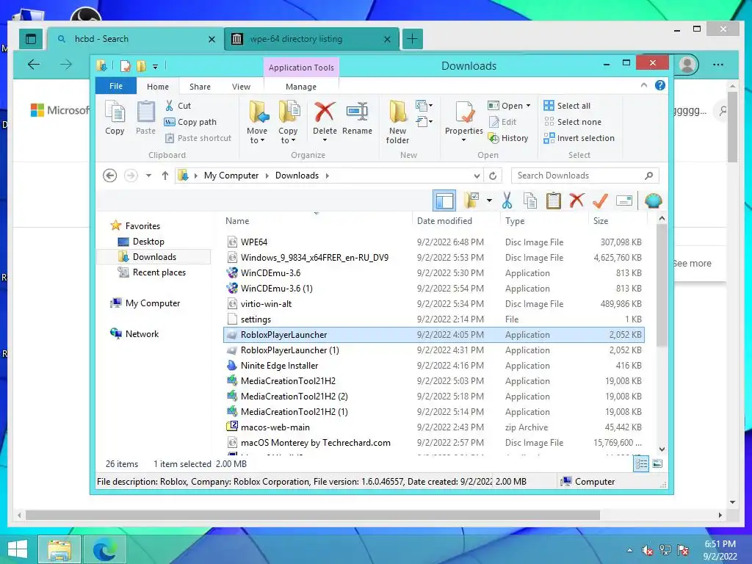
Task: Click the Copy icon in the Clipboard group
Action: click(x=115, y=112)
